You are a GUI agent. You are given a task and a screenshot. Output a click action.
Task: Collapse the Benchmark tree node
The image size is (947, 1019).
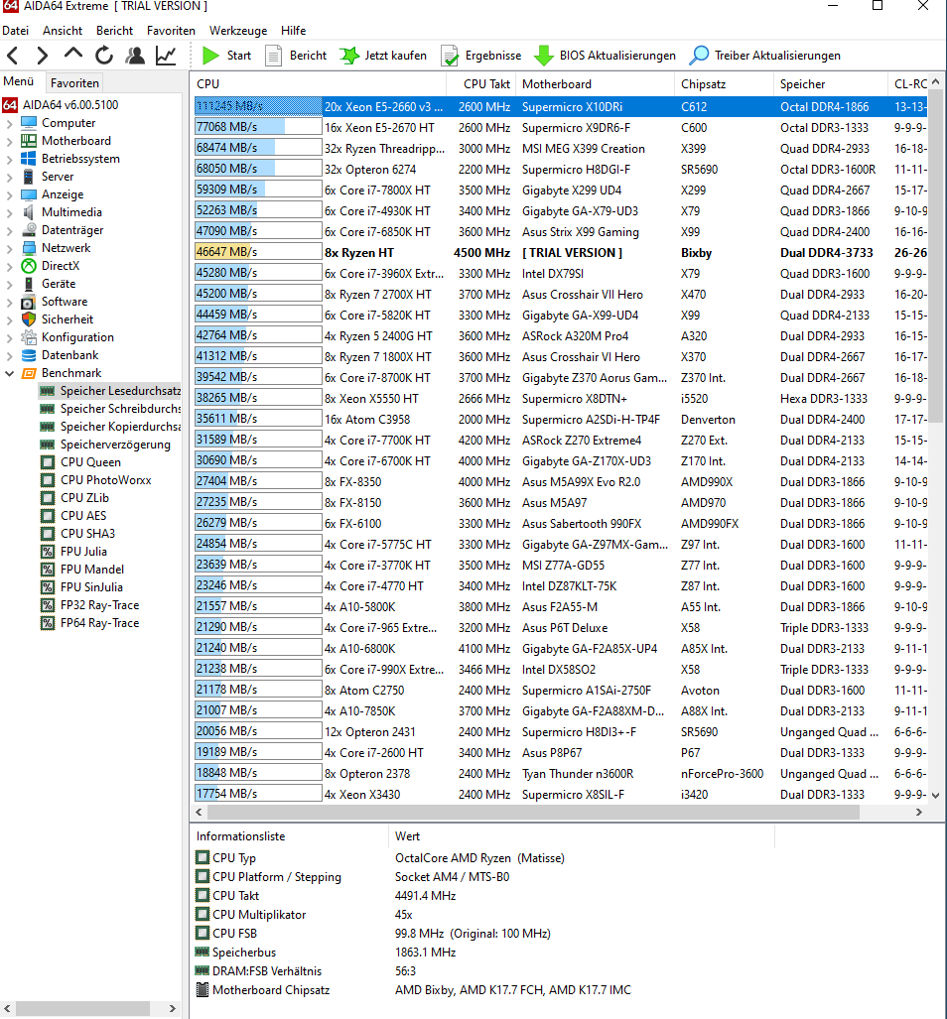(x=9, y=373)
